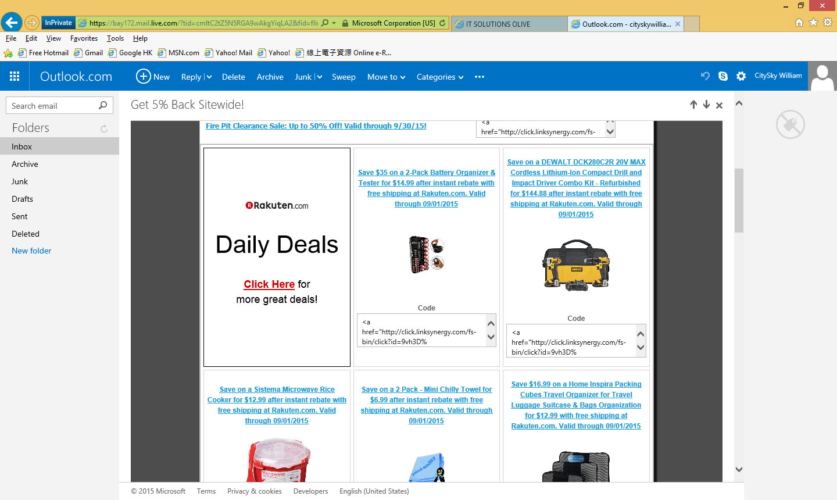
Task: Click the search email magnifier icon
Action: pyautogui.click(x=103, y=105)
